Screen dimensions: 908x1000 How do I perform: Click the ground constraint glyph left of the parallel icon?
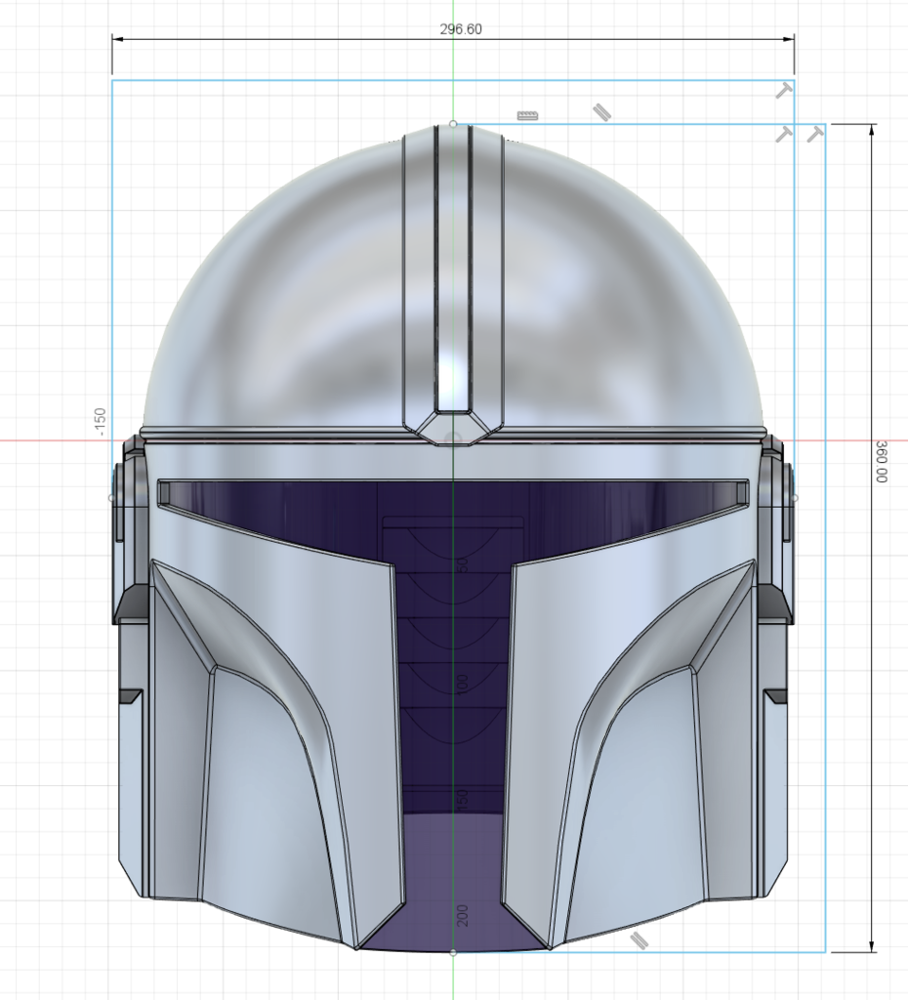(527, 114)
